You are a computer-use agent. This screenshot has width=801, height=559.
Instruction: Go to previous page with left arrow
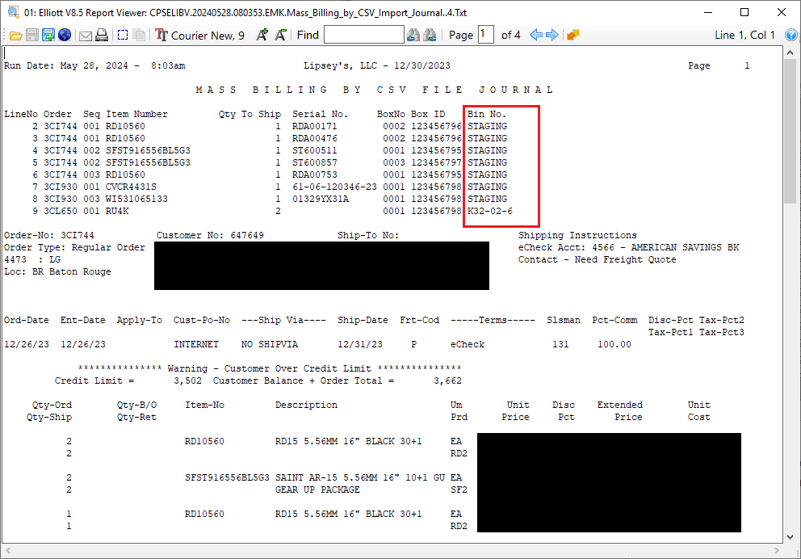coord(536,36)
